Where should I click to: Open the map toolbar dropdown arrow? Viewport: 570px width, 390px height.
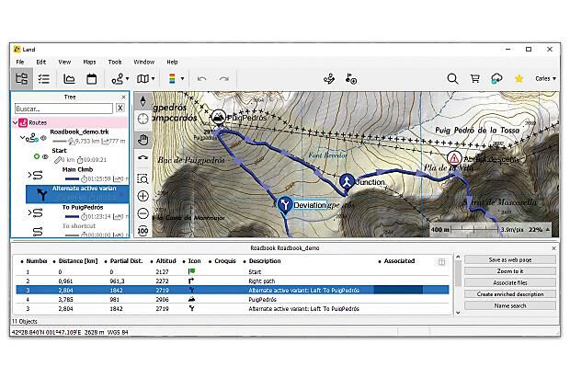[x=153, y=78]
